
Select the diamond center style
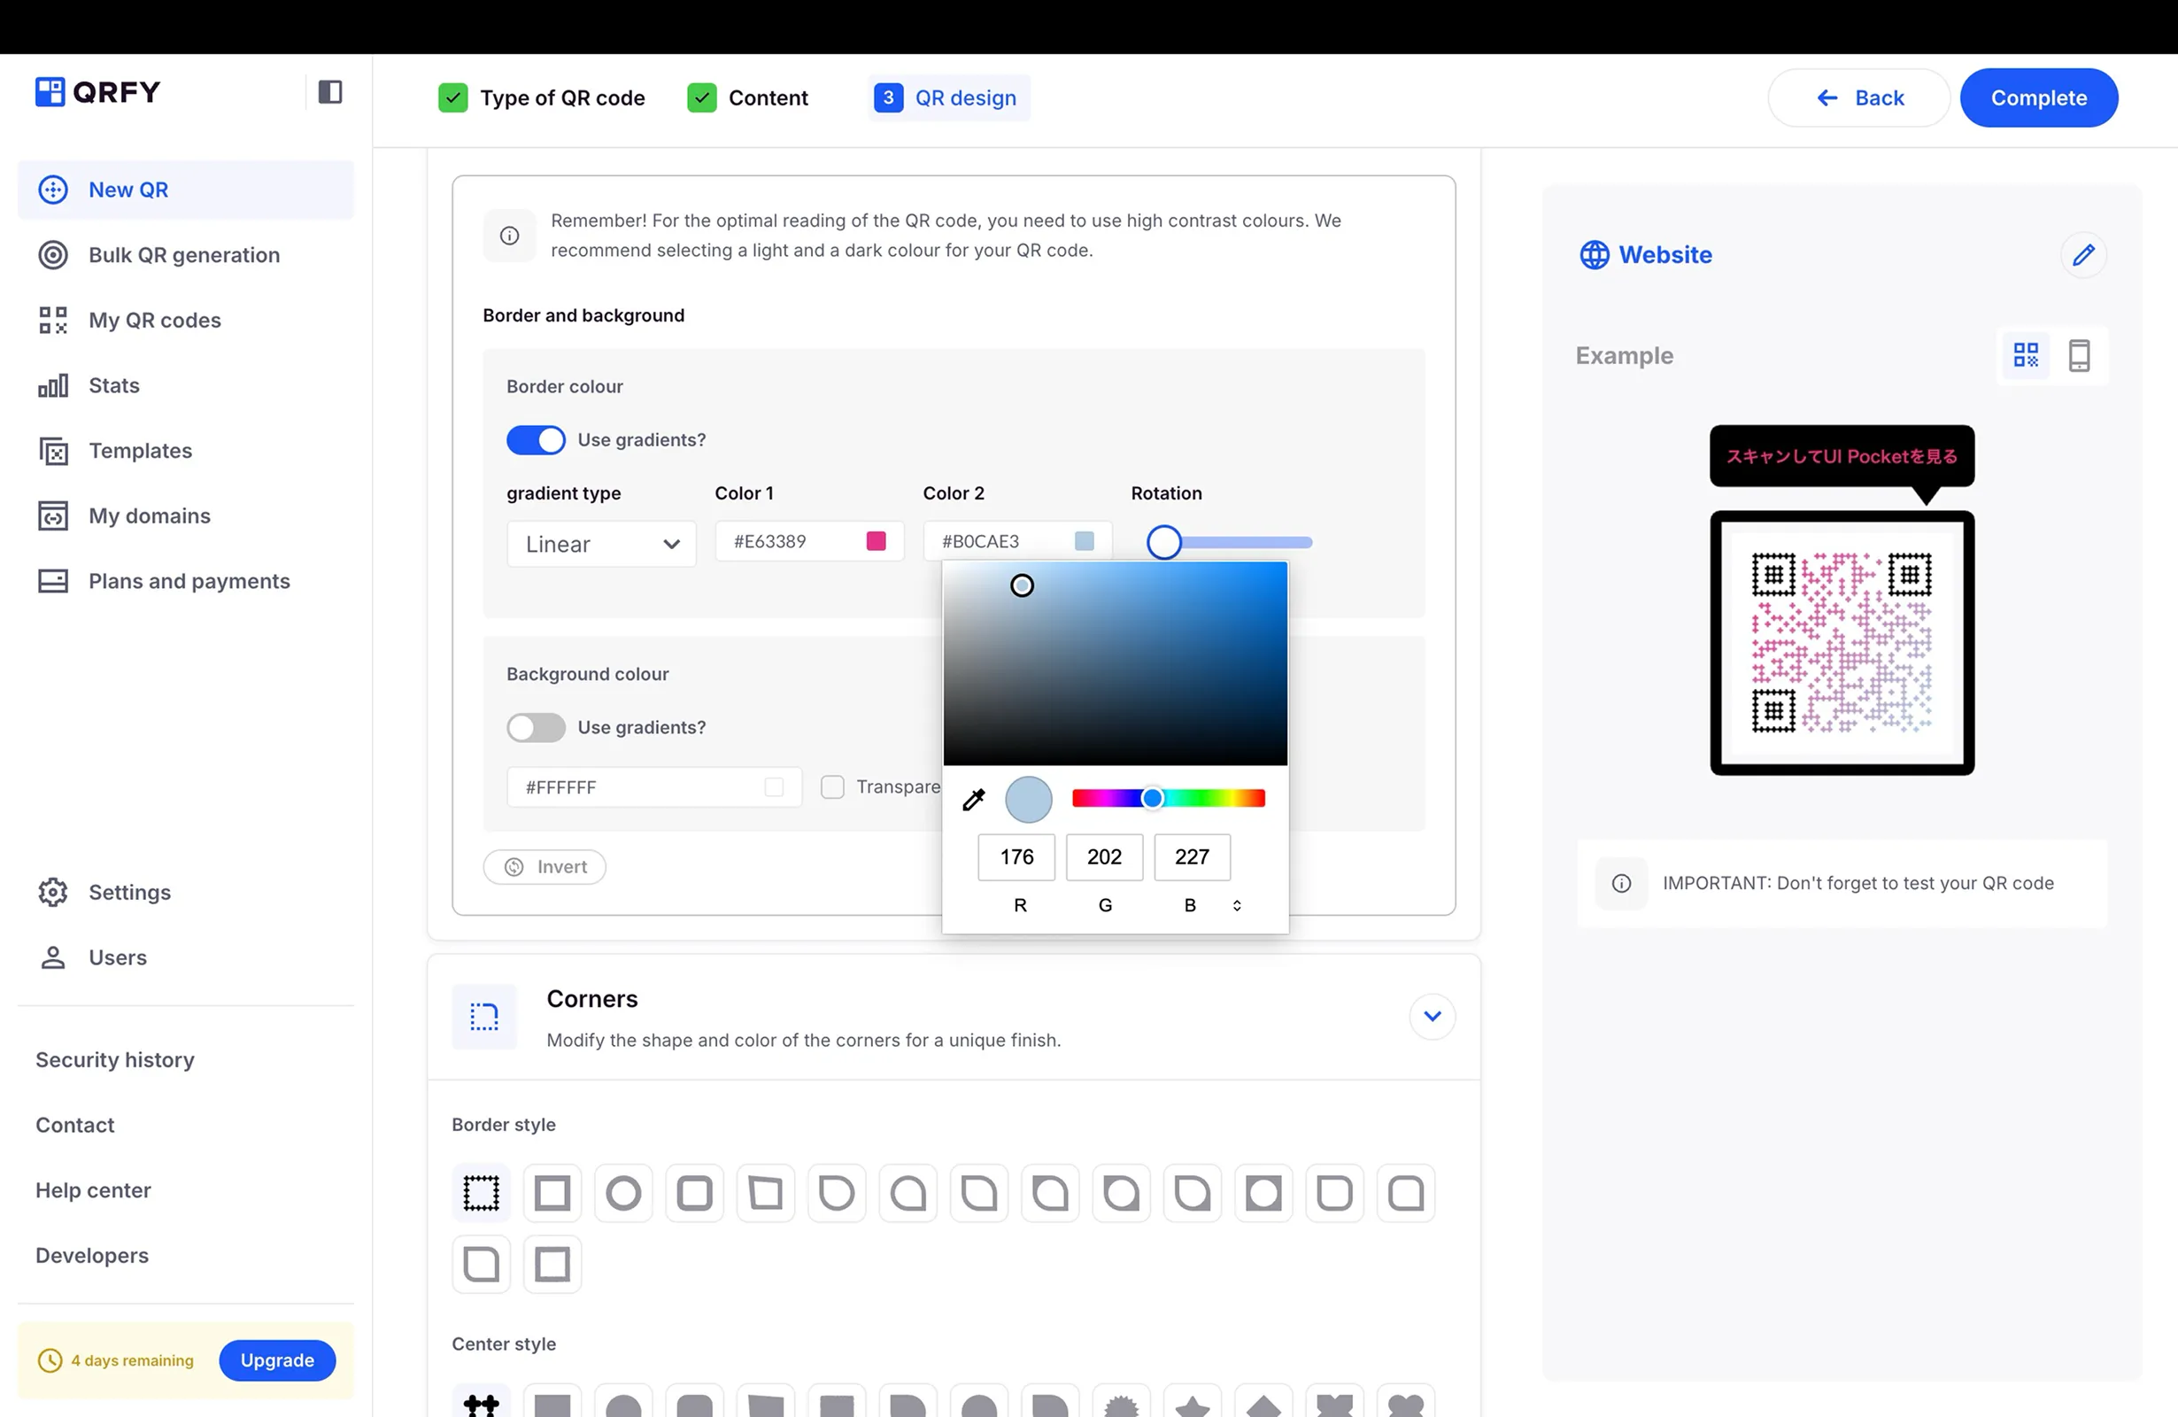coord(1263,1401)
